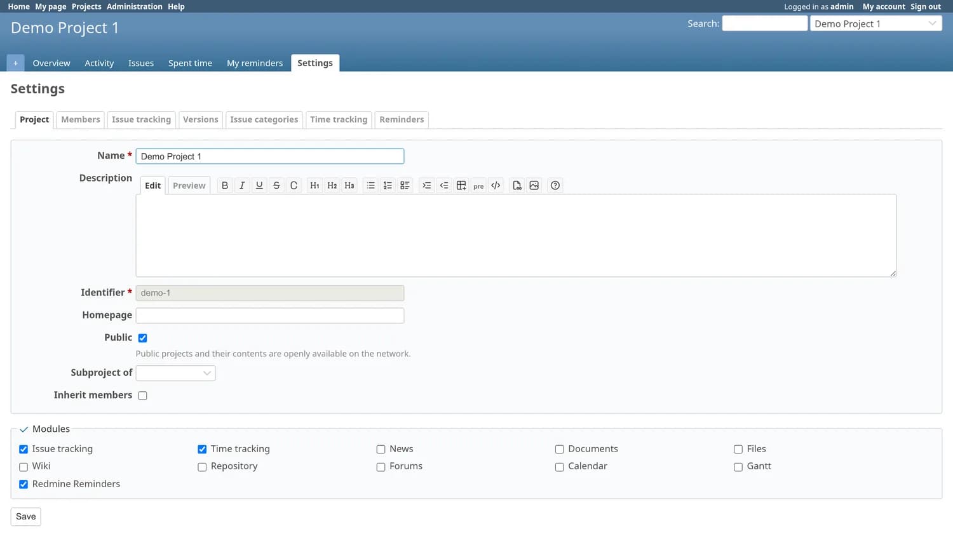Screen dimensions: 953x536
Task: Insert a table in the description
Action: [x=461, y=185]
